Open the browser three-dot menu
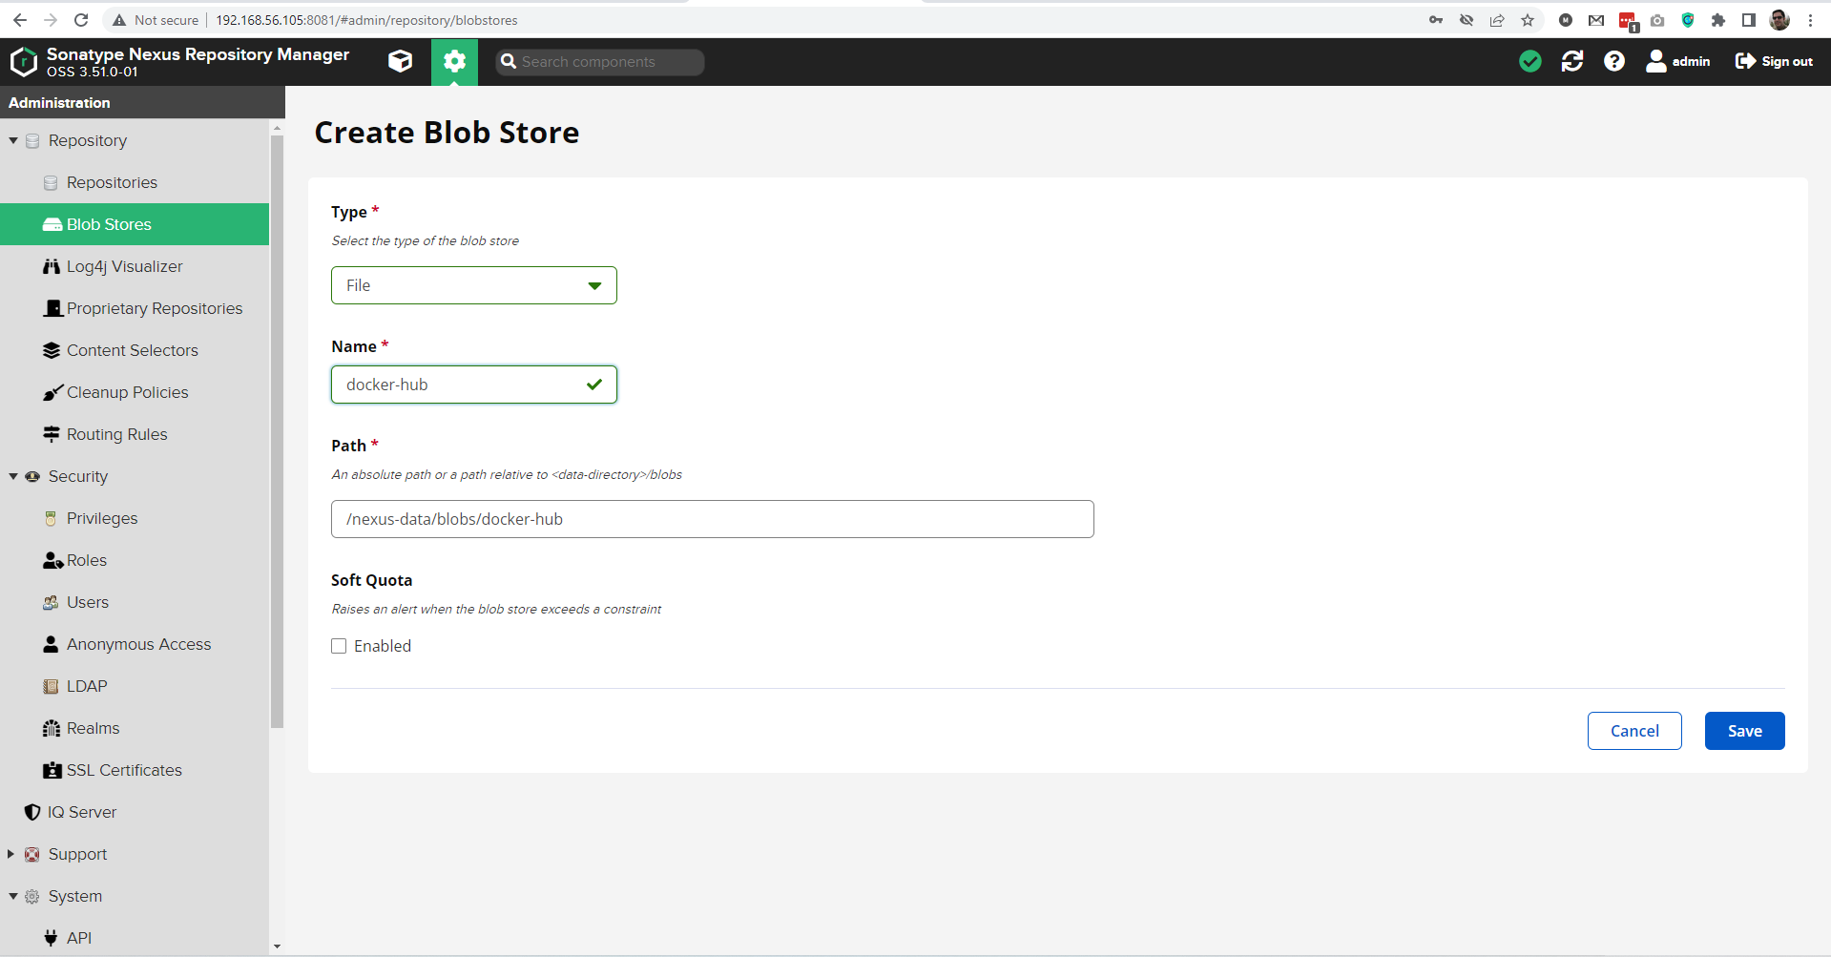Viewport: 1831px width, 957px height. click(x=1810, y=20)
